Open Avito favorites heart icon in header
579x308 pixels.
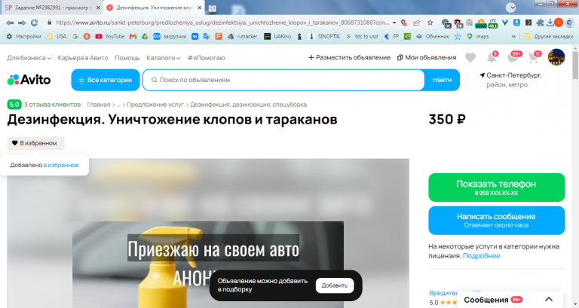[x=470, y=58]
